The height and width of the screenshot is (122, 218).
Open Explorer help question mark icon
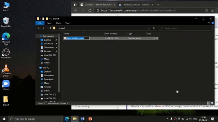[x=213, y=23]
